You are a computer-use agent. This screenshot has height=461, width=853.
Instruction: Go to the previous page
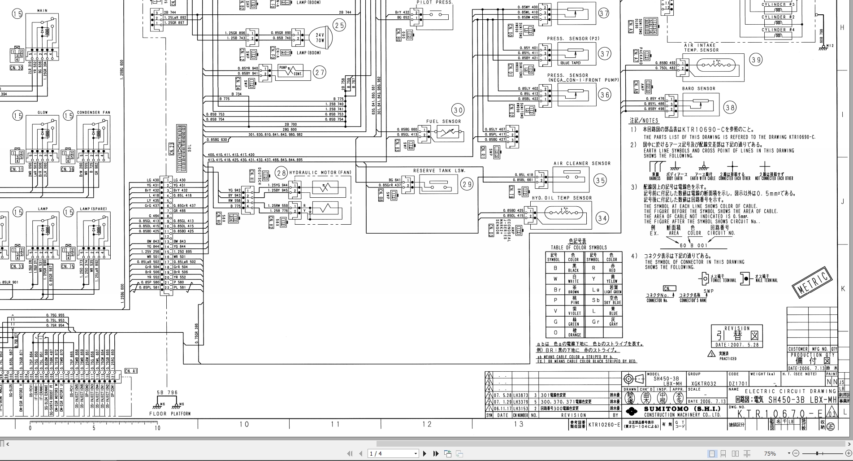(361, 453)
